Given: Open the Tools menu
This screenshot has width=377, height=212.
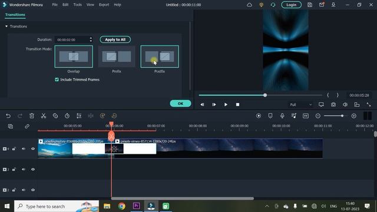Looking at the screenshot, I should pyautogui.click(x=77, y=5).
